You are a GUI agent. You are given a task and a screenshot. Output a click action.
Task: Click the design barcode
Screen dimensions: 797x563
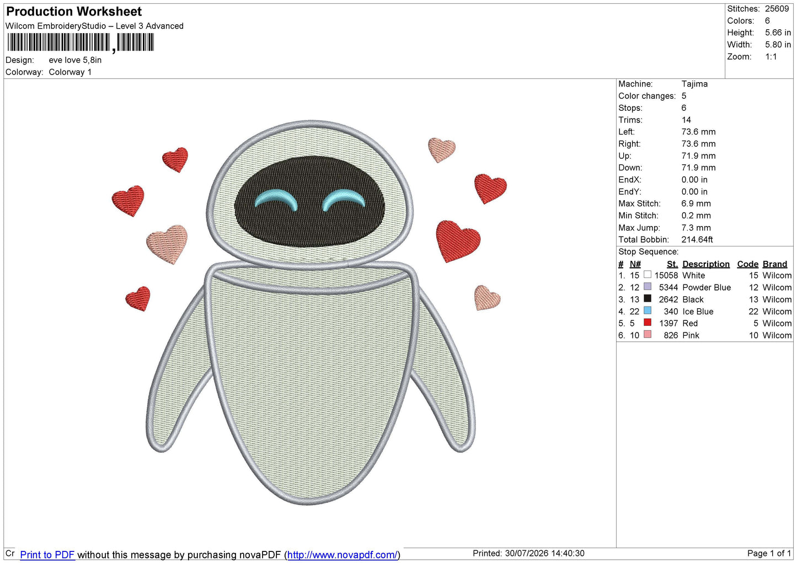coord(81,43)
